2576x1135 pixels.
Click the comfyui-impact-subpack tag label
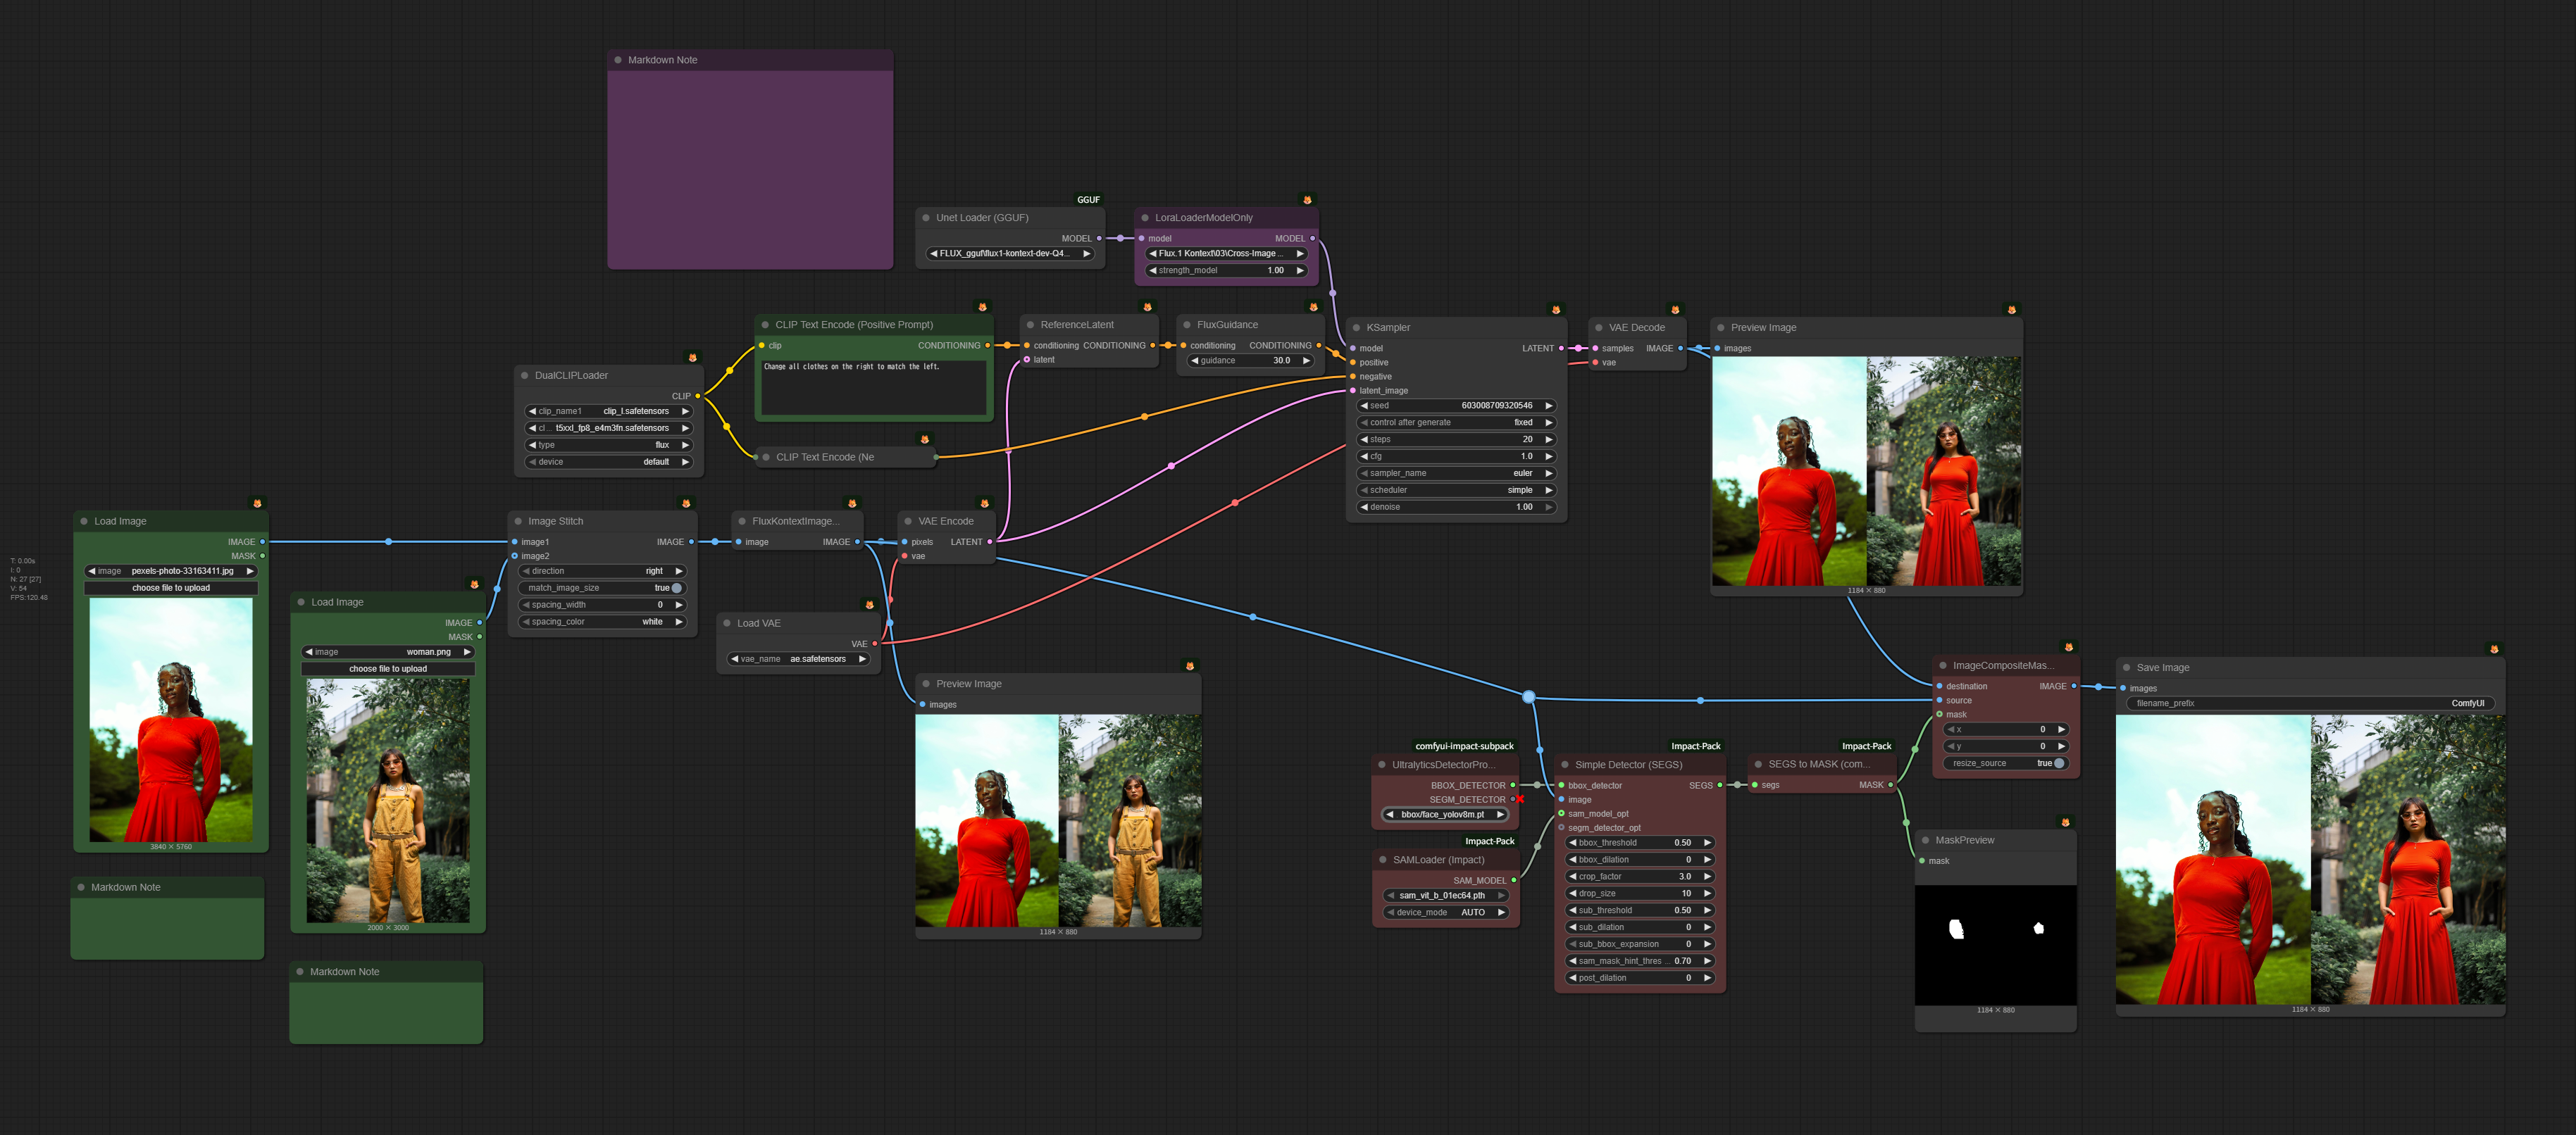coord(1464,746)
